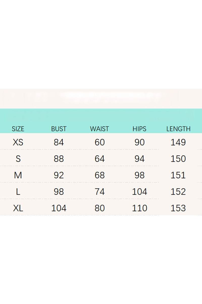Viewport: 202px width, 304px height.
Task: Select the L size row label
Action: [18, 192]
